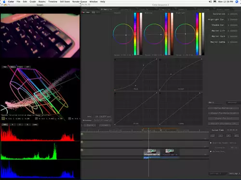Click the first color sample swatch below the 3D scope
This screenshot has height=180, width=241.
click(x=3, y=119)
